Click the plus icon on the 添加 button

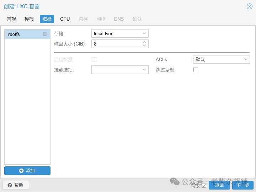[21, 171]
